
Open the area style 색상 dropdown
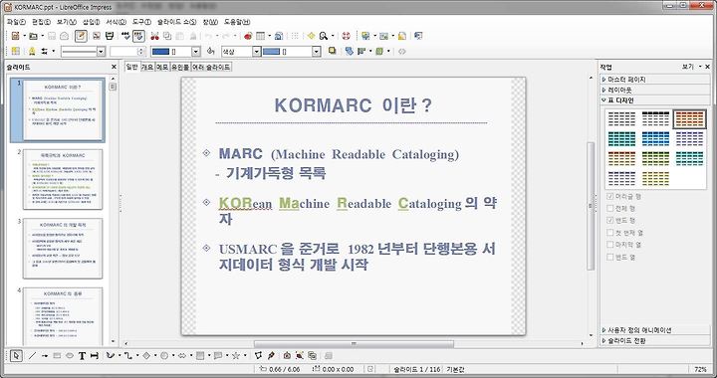[256, 52]
